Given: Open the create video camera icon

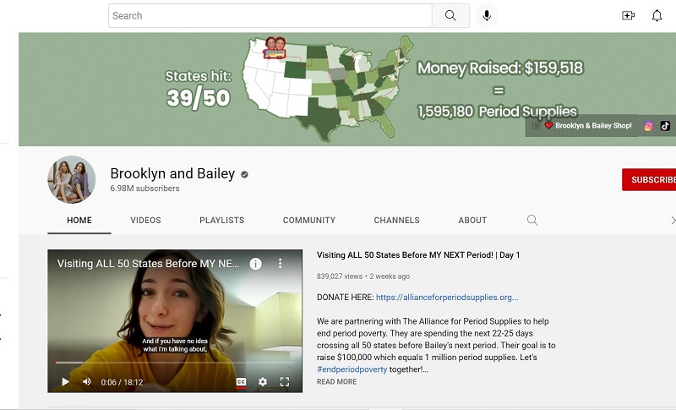Looking at the screenshot, I should pos(628,16).
